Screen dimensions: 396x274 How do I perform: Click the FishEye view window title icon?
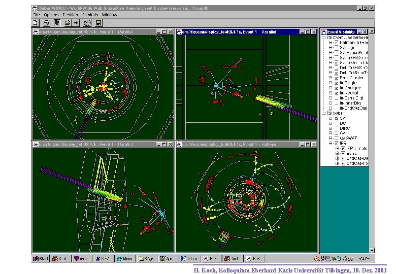[x=179, y=144]
